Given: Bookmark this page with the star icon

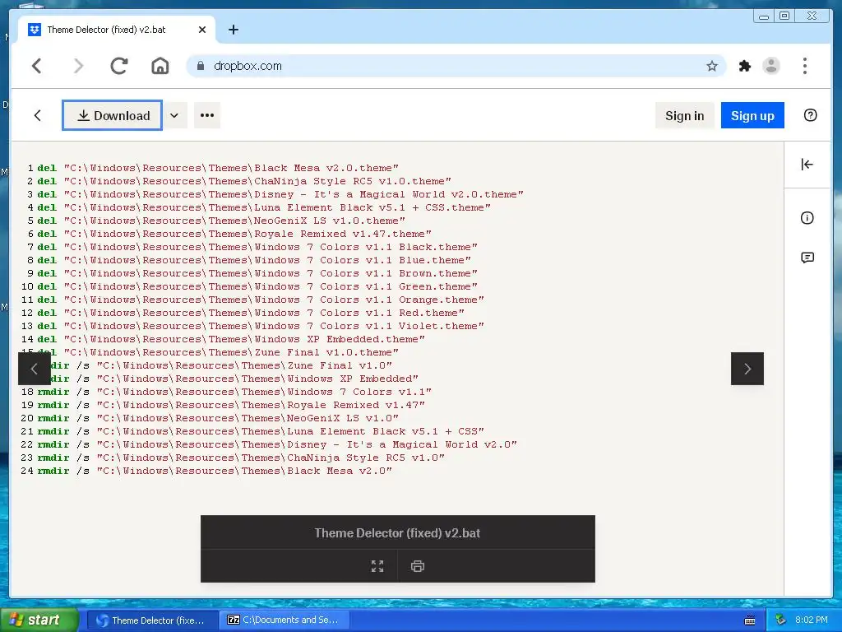Looking at the screenshot, I should [712, 66].
